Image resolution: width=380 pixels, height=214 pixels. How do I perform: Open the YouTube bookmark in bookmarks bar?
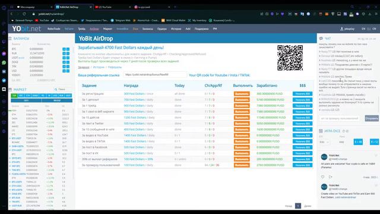point(42,20)
